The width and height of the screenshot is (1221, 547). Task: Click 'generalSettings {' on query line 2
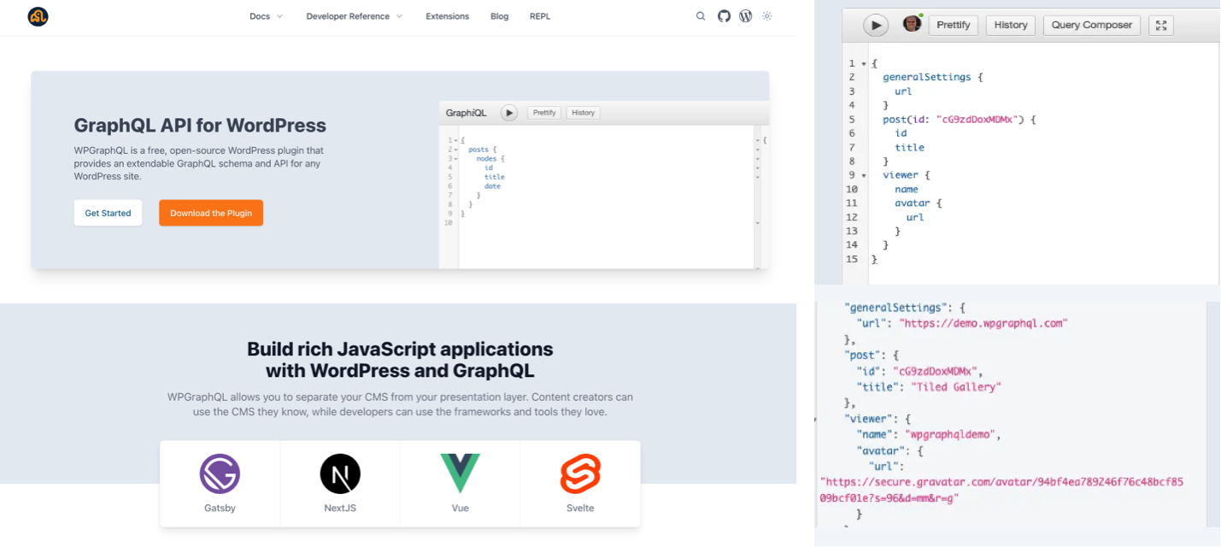point(933,77)
